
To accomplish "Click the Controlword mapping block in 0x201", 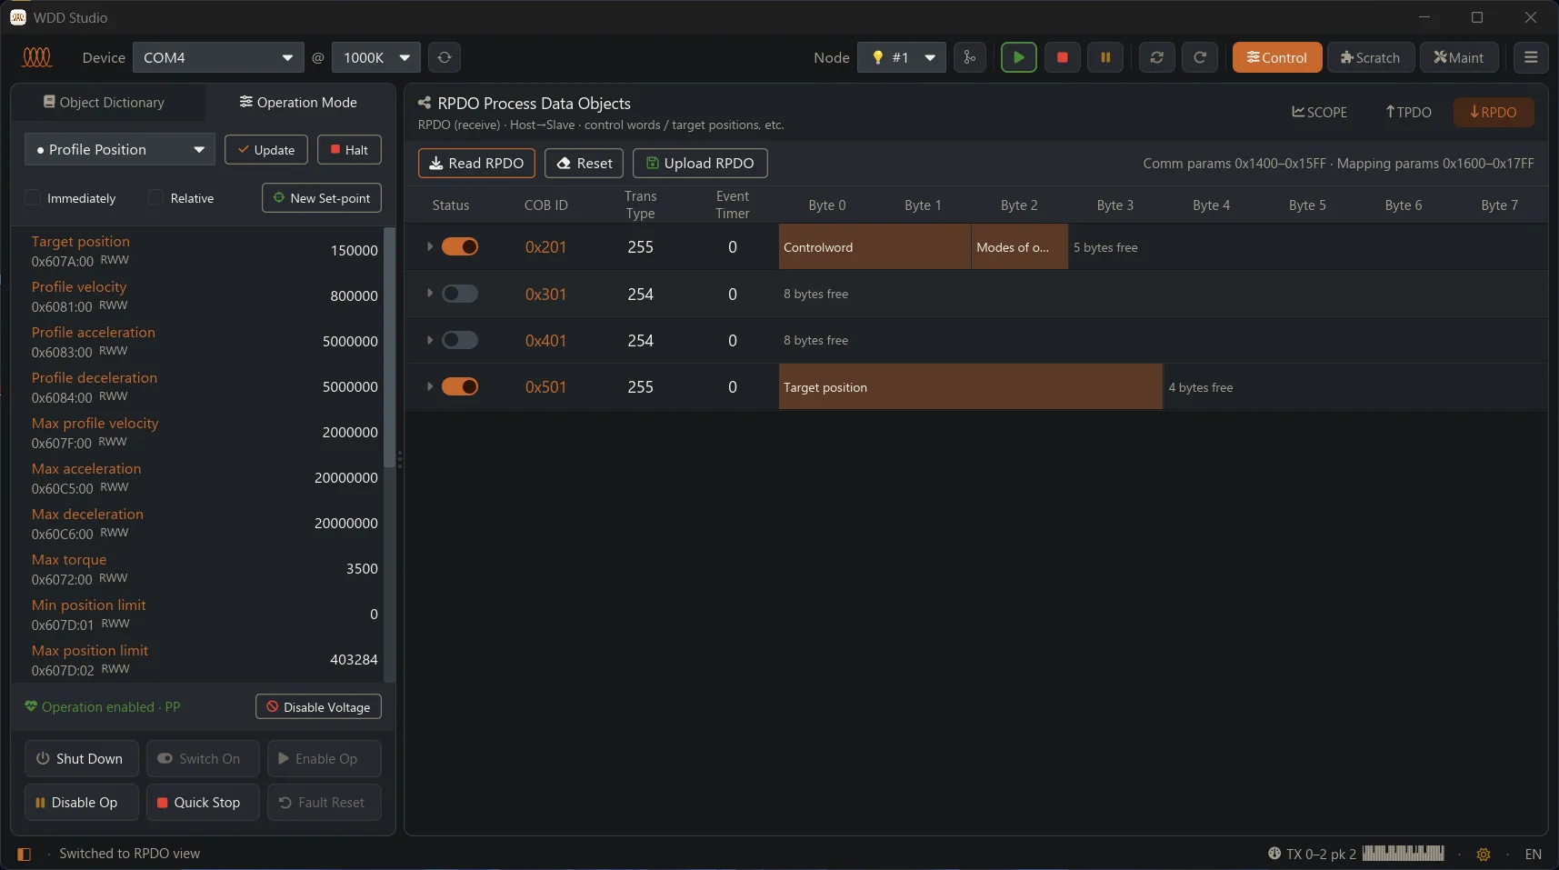I will (874, 247).
